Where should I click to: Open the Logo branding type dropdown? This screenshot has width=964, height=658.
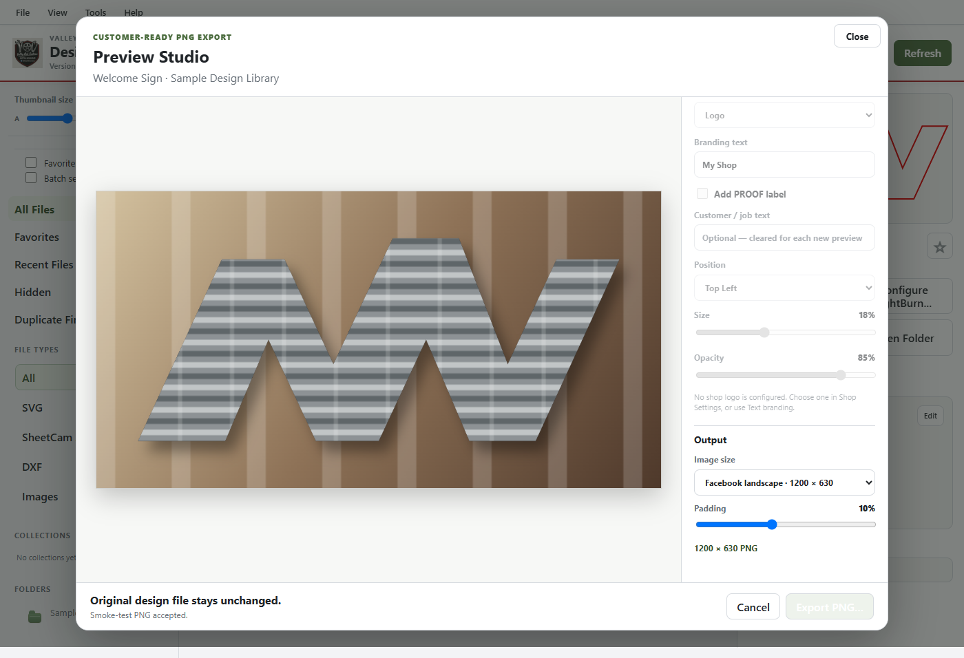(784, 115)
